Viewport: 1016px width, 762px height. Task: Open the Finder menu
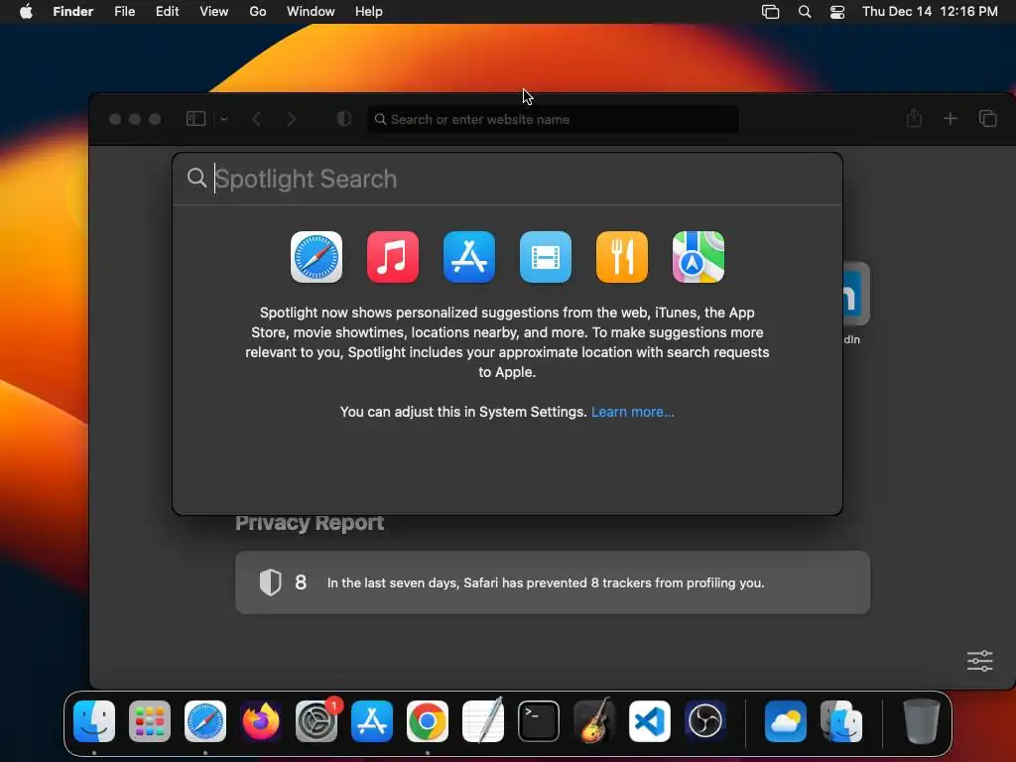[x=73, y=12]
